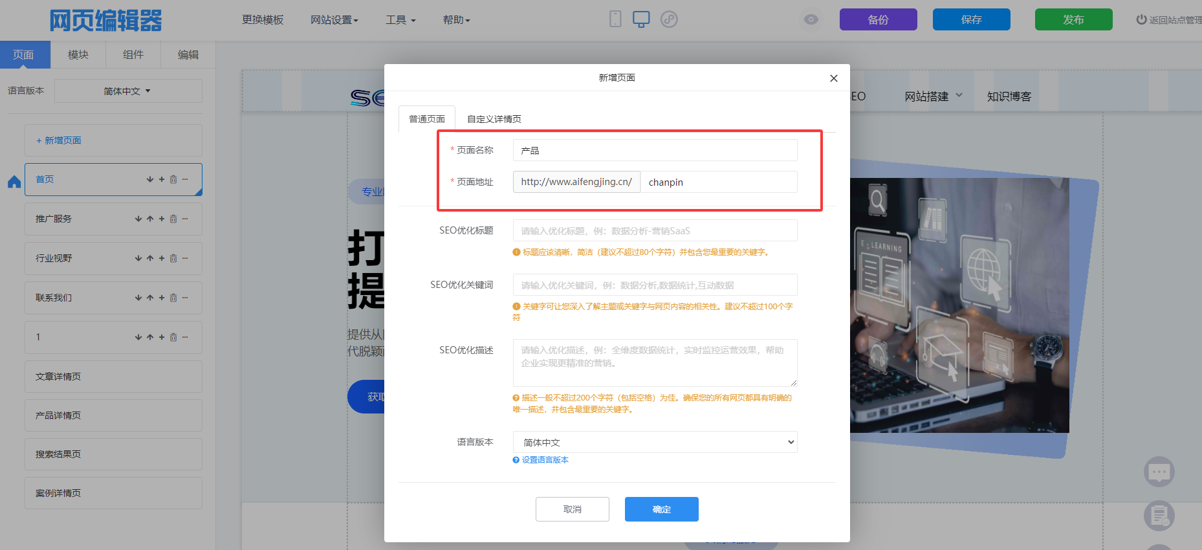
Task: Move page named 1 down
Action: click(x=138, y=338)
